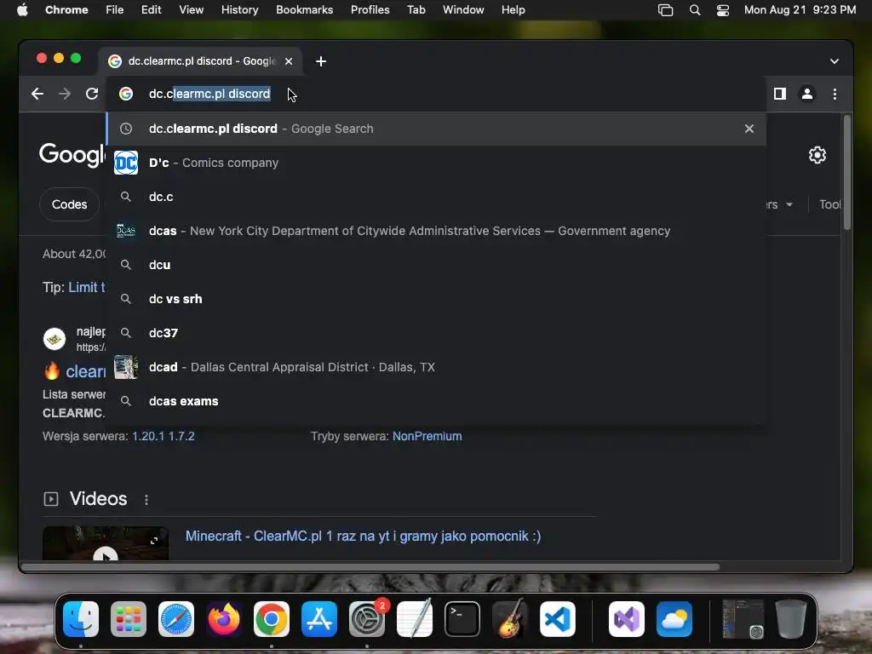Open the date and time in the menu bar
Screen dimensions: 872x654
point(800,10)
